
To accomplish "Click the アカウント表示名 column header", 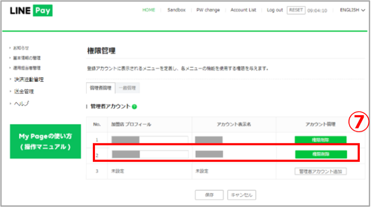I will click(234, 125).
